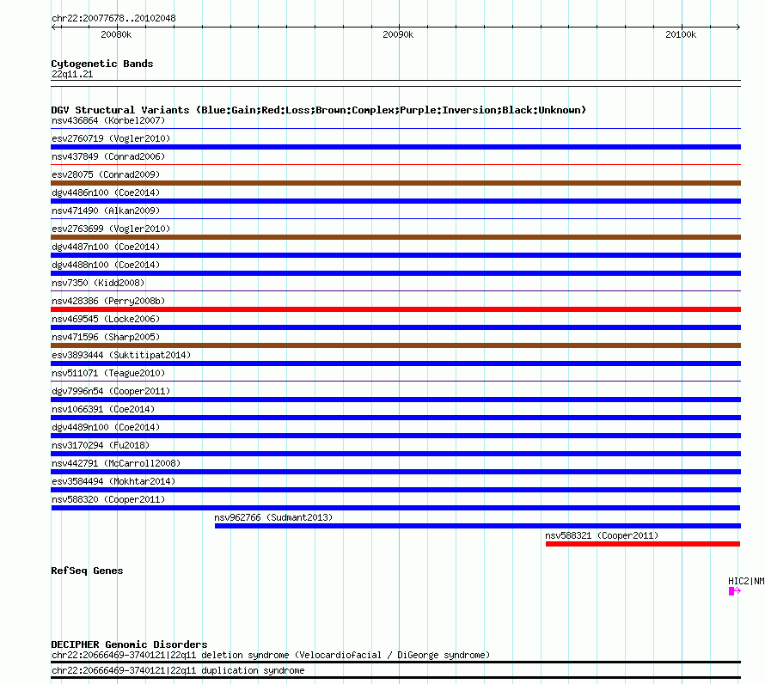Click the nsv511071 (Teague2010) label
Screen dimensions: 765x684
108,373
